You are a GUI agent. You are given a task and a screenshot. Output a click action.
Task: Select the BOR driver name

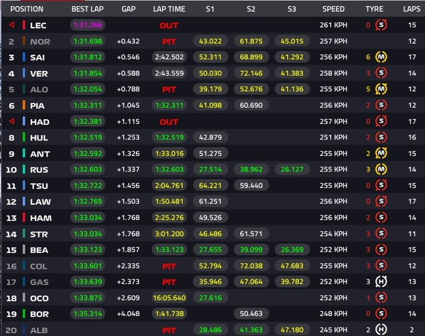[39, 314]
